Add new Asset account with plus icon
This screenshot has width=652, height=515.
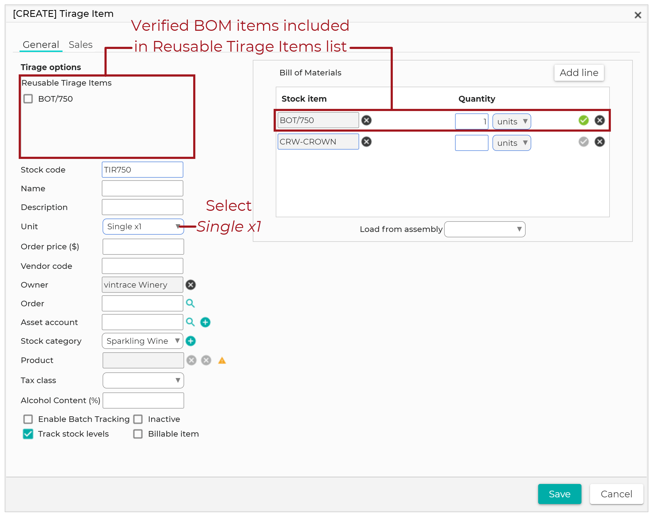[205, 322]
